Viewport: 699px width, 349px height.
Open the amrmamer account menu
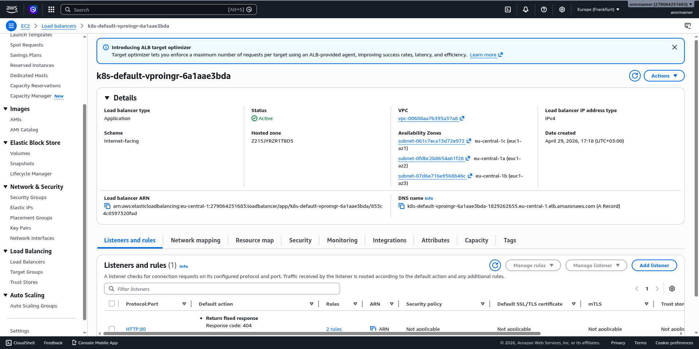661,4
